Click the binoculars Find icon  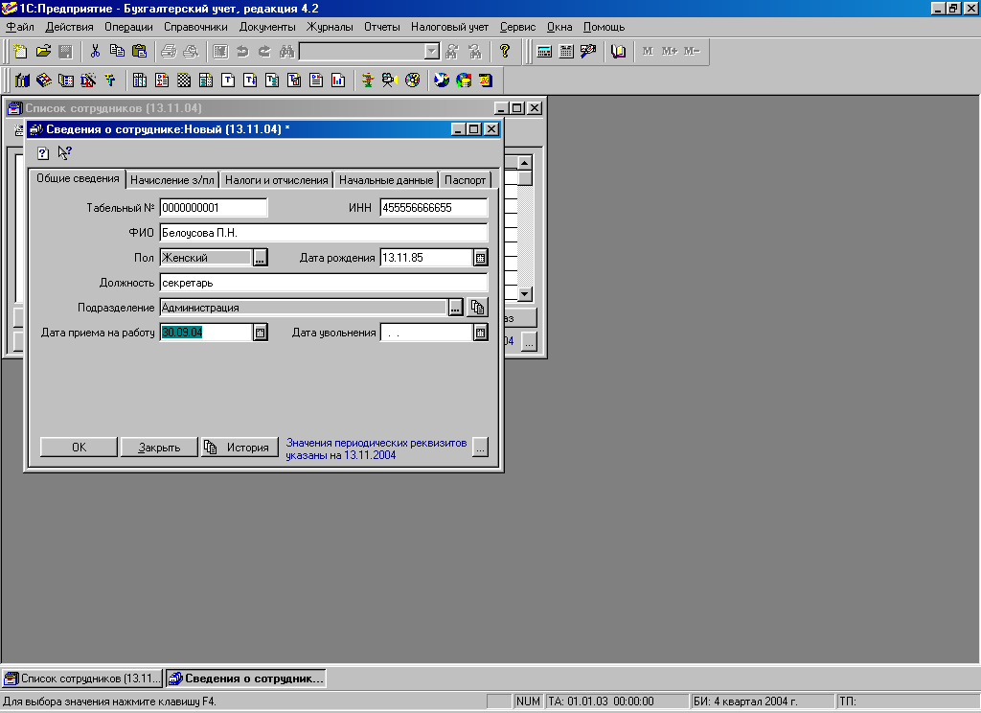(x=287, y=52)
